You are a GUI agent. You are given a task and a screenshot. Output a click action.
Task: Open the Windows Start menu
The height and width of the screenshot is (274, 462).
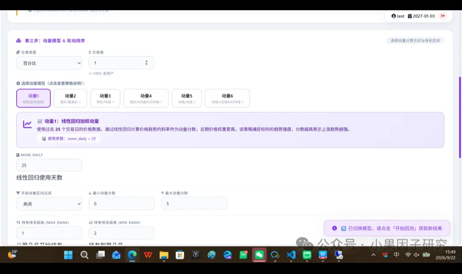(68, 255)
